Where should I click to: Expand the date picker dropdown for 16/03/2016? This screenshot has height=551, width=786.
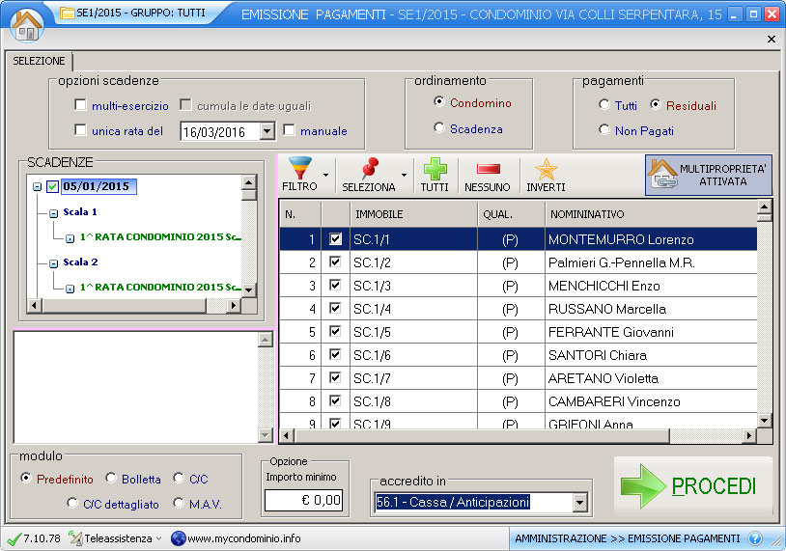point(267,131)
